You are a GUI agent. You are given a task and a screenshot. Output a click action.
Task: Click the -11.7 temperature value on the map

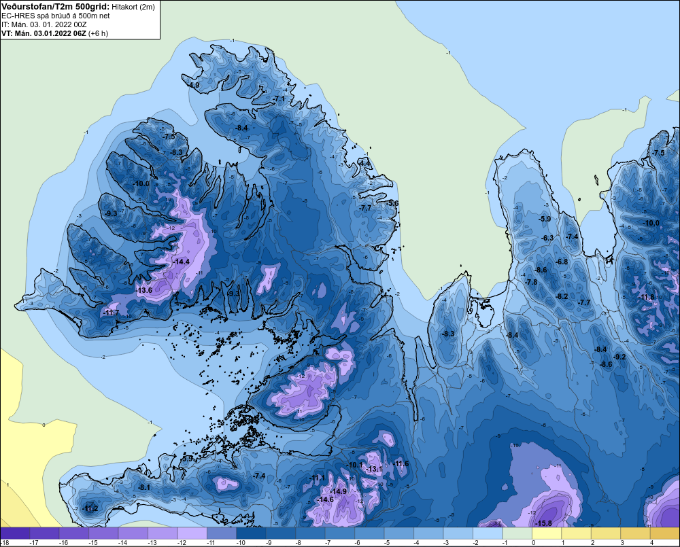(111, 312)
